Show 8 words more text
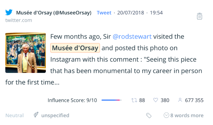The width and height of the screenshot is (213, 125). (187, 115)
